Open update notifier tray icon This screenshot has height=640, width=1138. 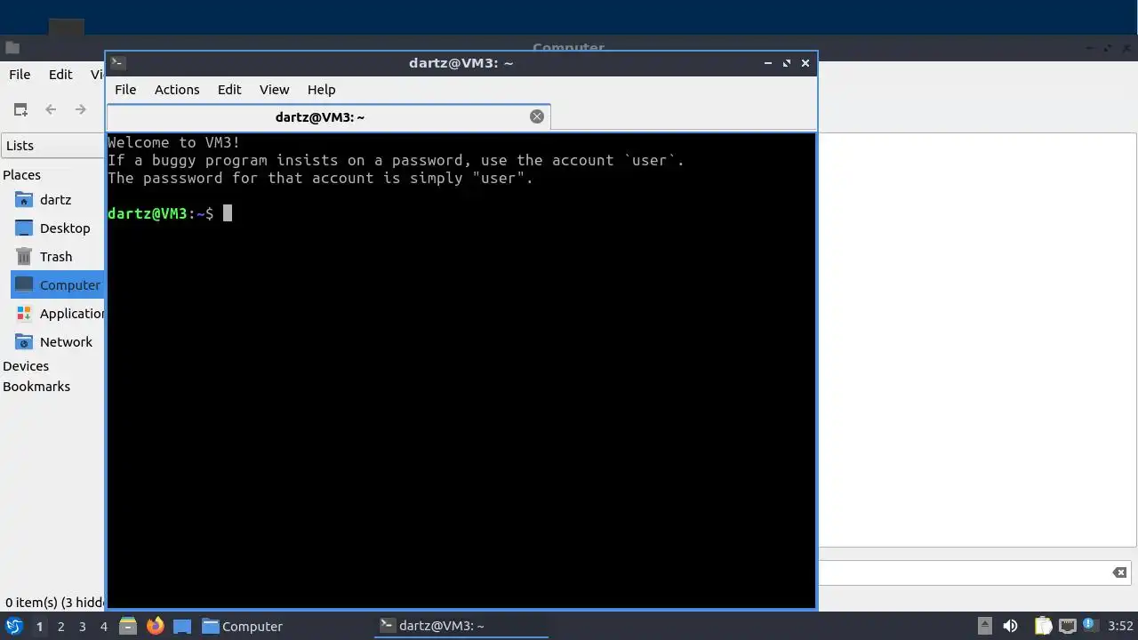pos(1089,625)
